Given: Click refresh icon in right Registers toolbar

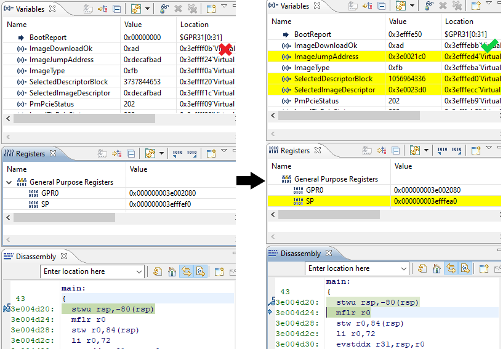Looking at the screenshot, I should click(415, 150).
